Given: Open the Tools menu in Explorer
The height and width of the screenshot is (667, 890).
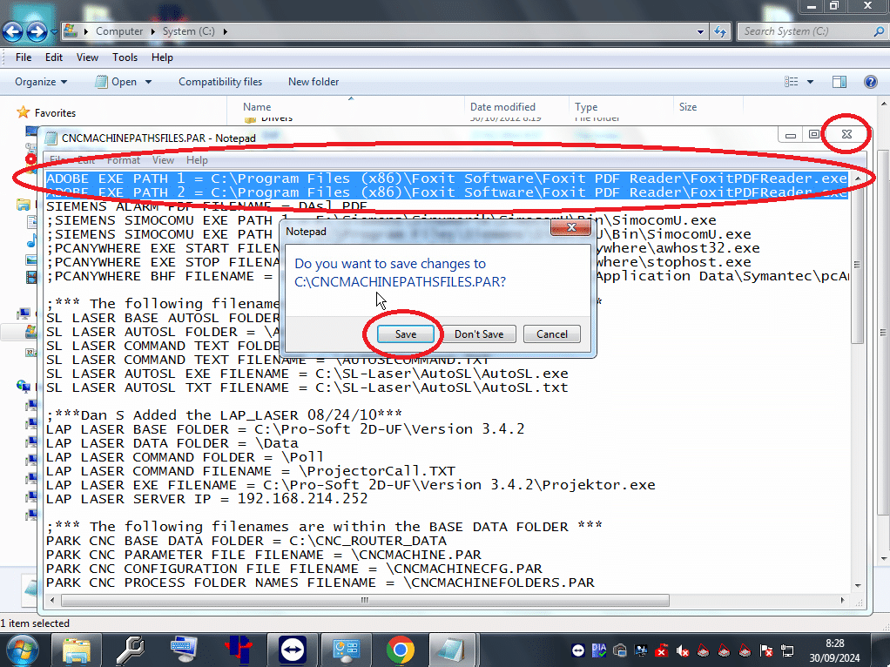Looking at the screenshot, I should pos(125,57).
